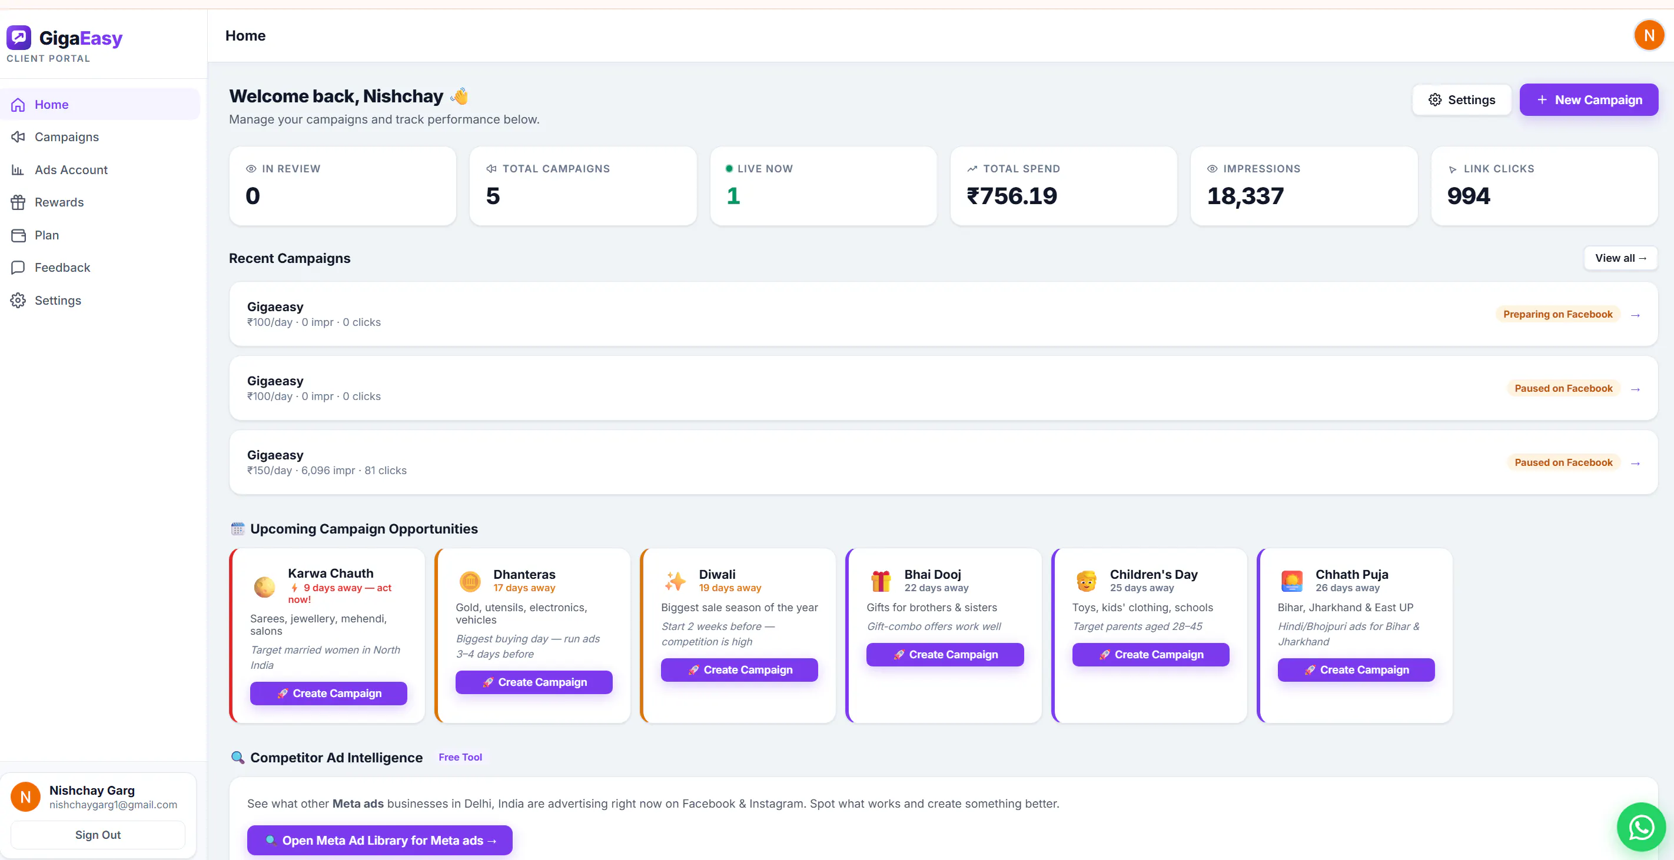Viewport: 1674px width, 860px height.
Task: Click the Link Clicks 994 card
Action: [1545, 186]
